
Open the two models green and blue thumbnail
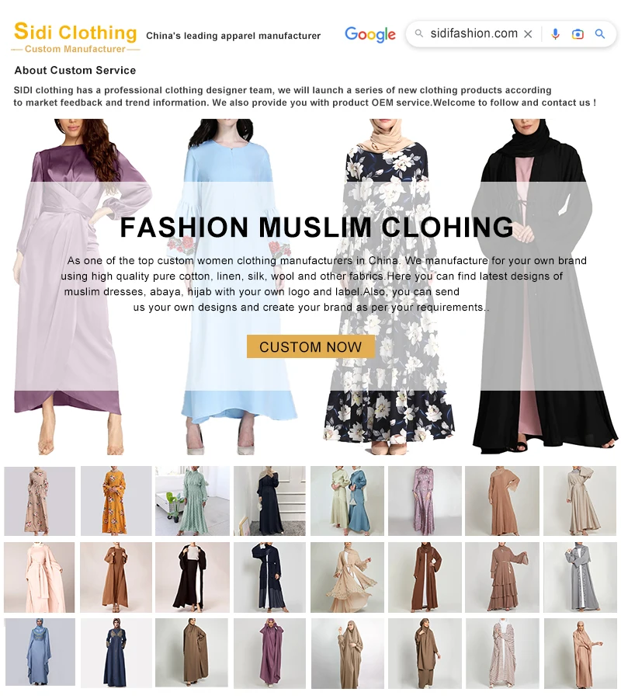click(347, 501)
